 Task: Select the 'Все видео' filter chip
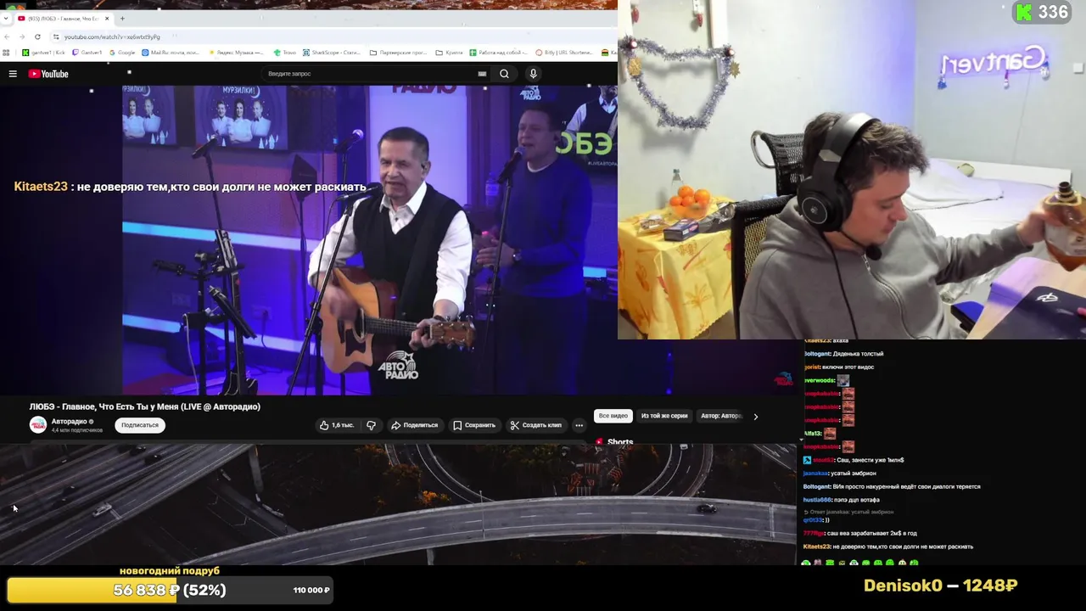(613, 416)
